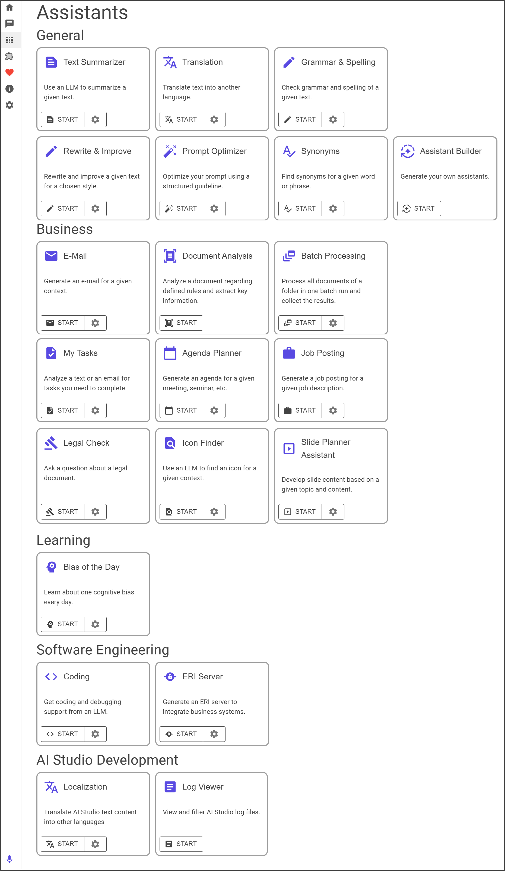Click the red heart Supporters icon
This screenshot has width=505, height=871.
click(10, 72)
